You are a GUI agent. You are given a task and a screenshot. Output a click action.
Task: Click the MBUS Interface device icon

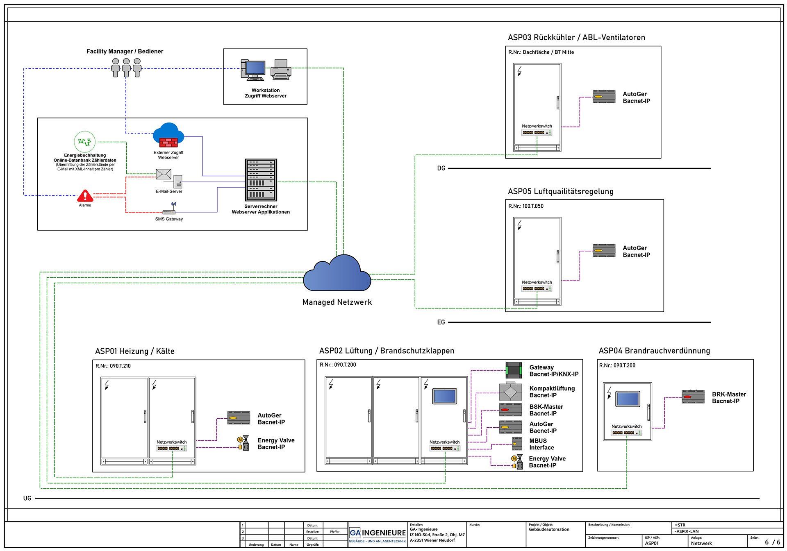click(516, 444)
